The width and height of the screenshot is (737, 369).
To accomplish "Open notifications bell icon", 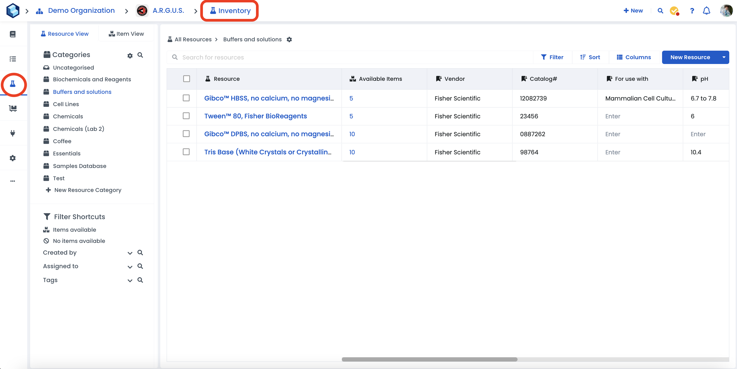I will tap(706, 11).
